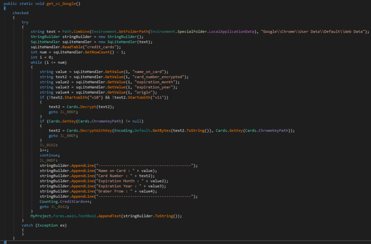Select the "Expiration Month : " string

coord(120,181)
